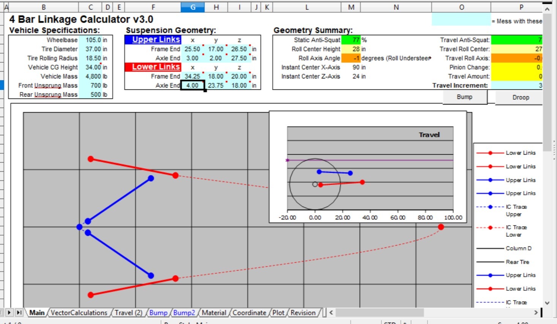The image size is (557, 324).
Task: Click the red IC Trace endpoint marker
Action: [441, 227]
